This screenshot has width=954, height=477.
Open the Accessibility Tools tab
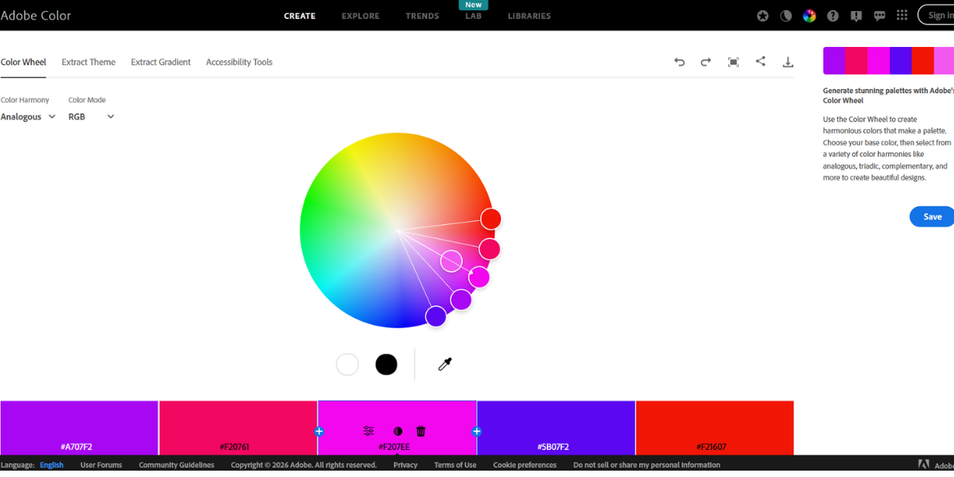point(239,62)
